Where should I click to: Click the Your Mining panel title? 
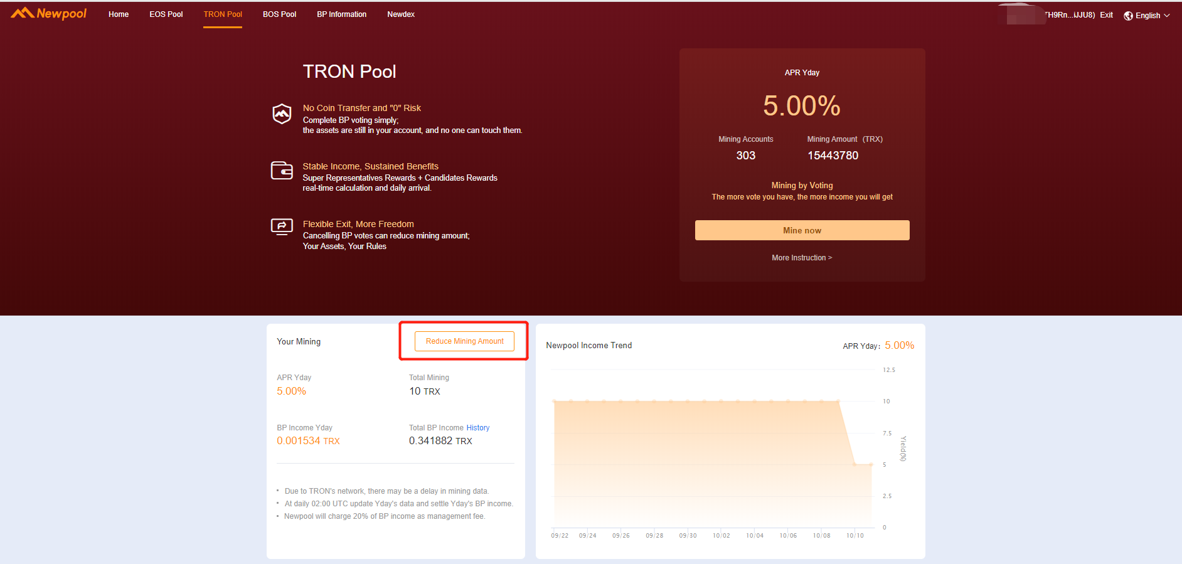pyautogui.click(x=299, y=342)
